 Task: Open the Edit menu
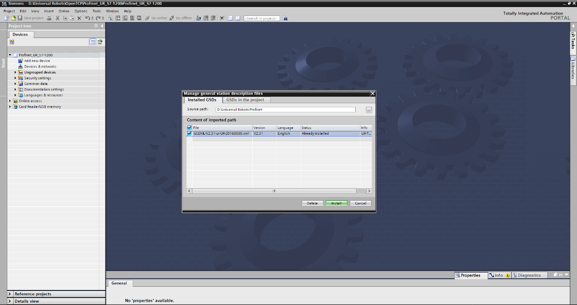pyautogui.click(x=23, y=11)
